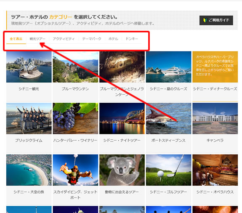Open the grapes photo for ハンターバレー

[75, 118]
